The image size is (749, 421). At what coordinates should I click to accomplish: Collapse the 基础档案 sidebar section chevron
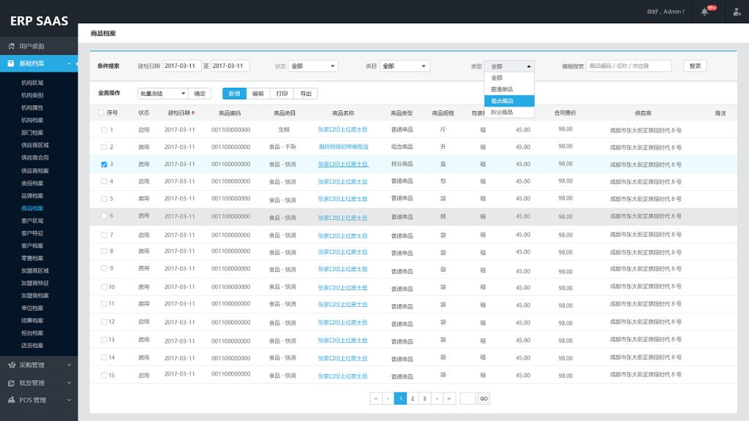[x=69, y=64]
